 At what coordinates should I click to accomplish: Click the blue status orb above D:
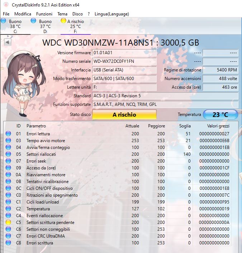[x=33, y=21]
